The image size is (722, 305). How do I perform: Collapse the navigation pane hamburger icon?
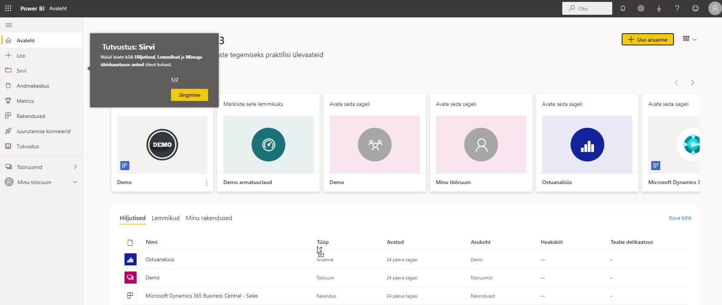click(9, 25)
